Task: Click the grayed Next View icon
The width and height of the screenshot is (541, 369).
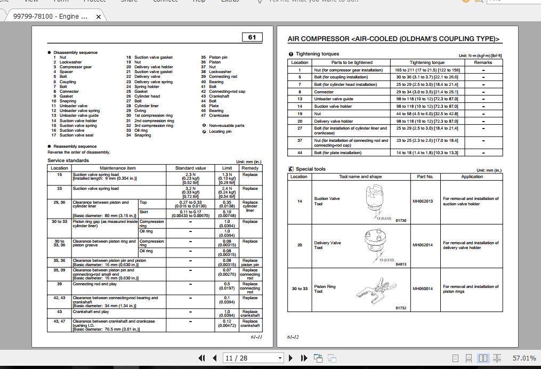Action: (x=332, y=358)
